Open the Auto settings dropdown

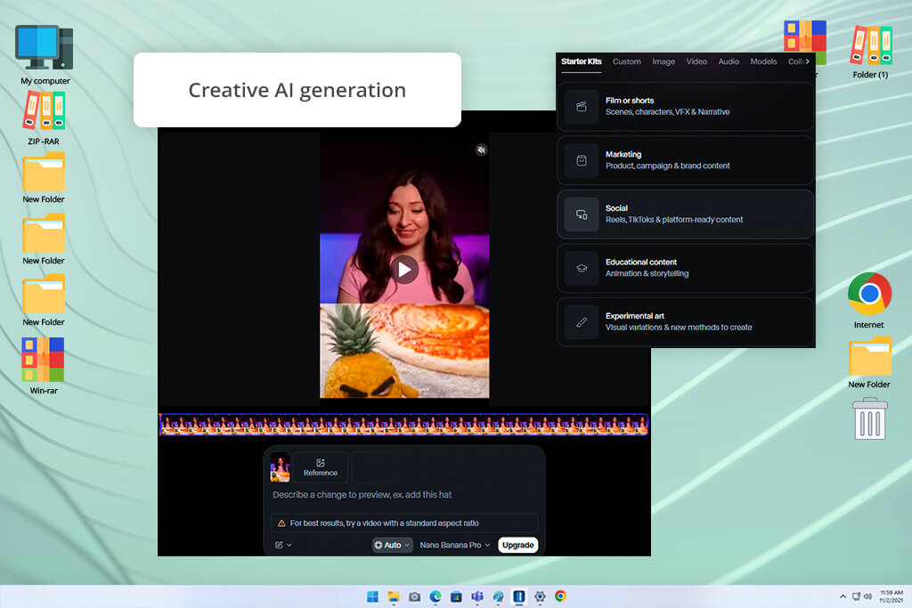coord(392,545)
